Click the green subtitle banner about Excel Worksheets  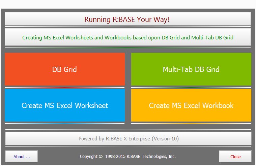pyautogui.click(x=128, y=37)
